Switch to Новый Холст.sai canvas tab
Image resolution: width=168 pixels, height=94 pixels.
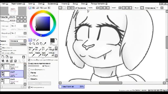[x=72, y=87]
